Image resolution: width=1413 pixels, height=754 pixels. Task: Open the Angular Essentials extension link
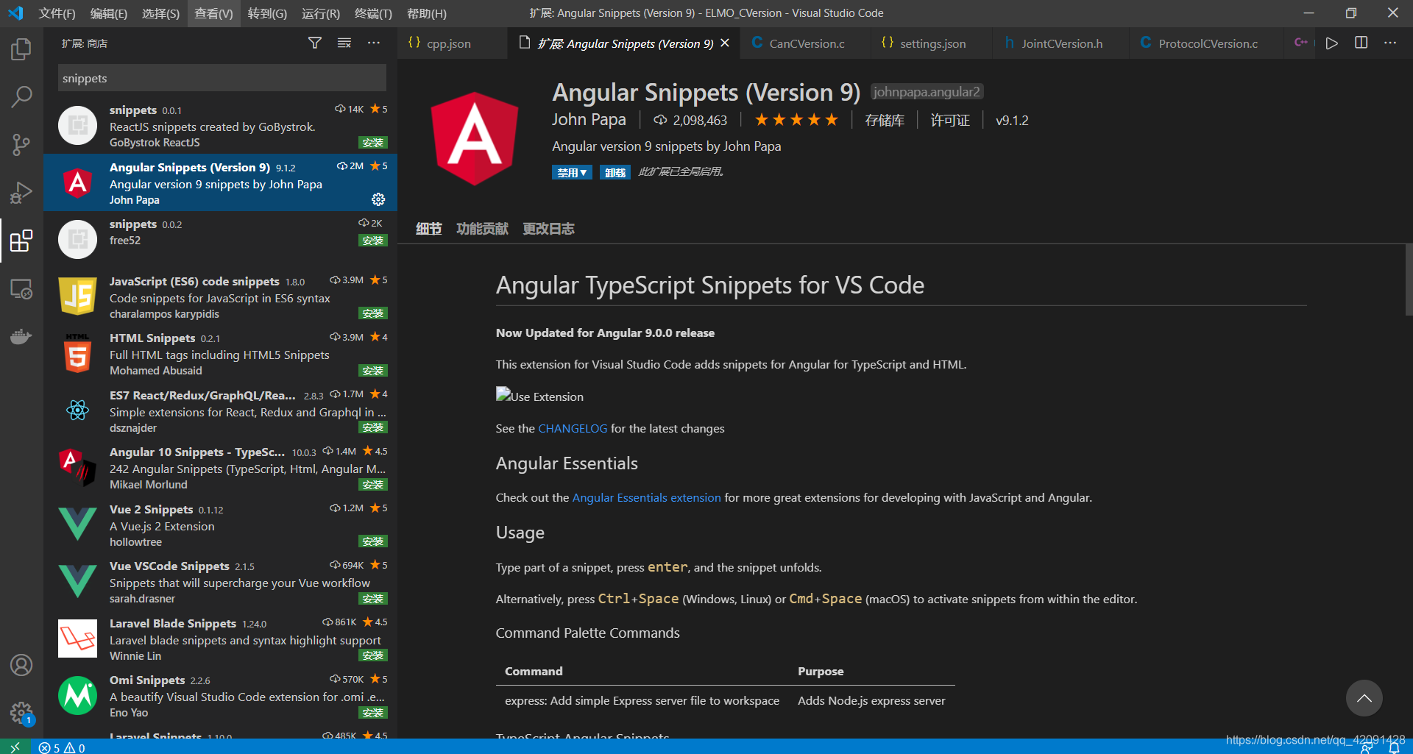point(646,497)
